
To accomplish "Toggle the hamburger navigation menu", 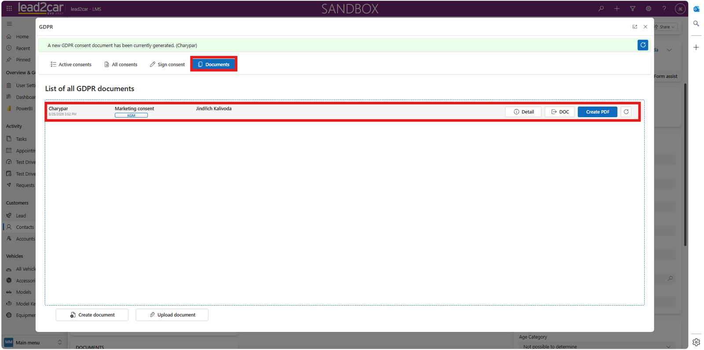I will [9, 24].
